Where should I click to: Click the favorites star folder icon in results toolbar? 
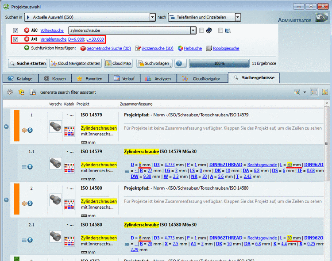click(21, 92)
